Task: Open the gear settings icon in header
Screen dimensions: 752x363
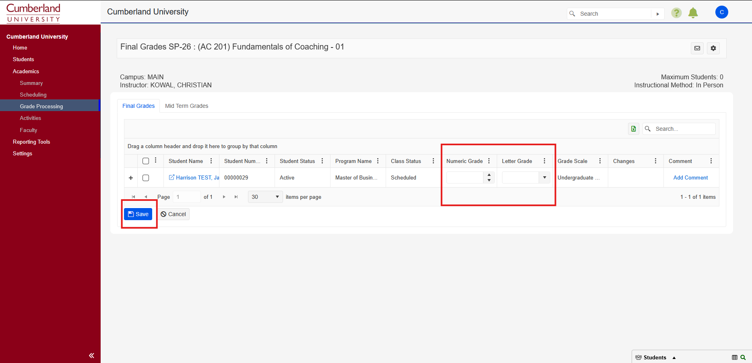Action: coord(713,48)
